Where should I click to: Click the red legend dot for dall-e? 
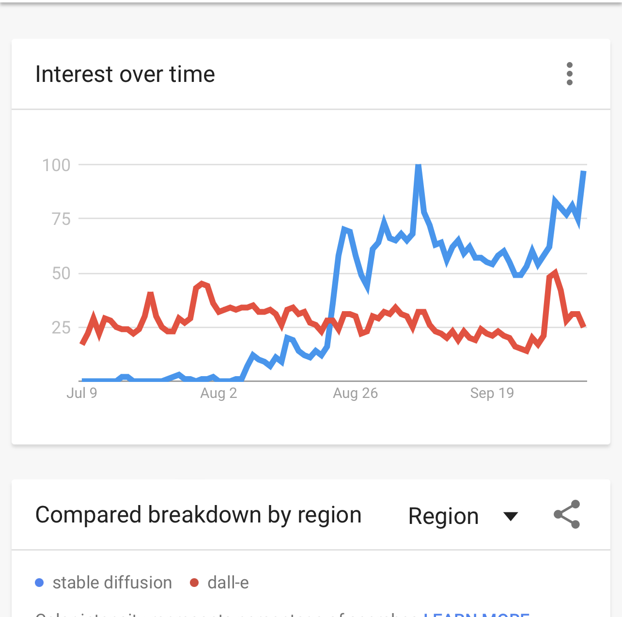point(194,583)
